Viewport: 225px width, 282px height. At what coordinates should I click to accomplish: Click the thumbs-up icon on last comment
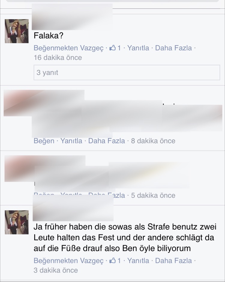[112, 260]
